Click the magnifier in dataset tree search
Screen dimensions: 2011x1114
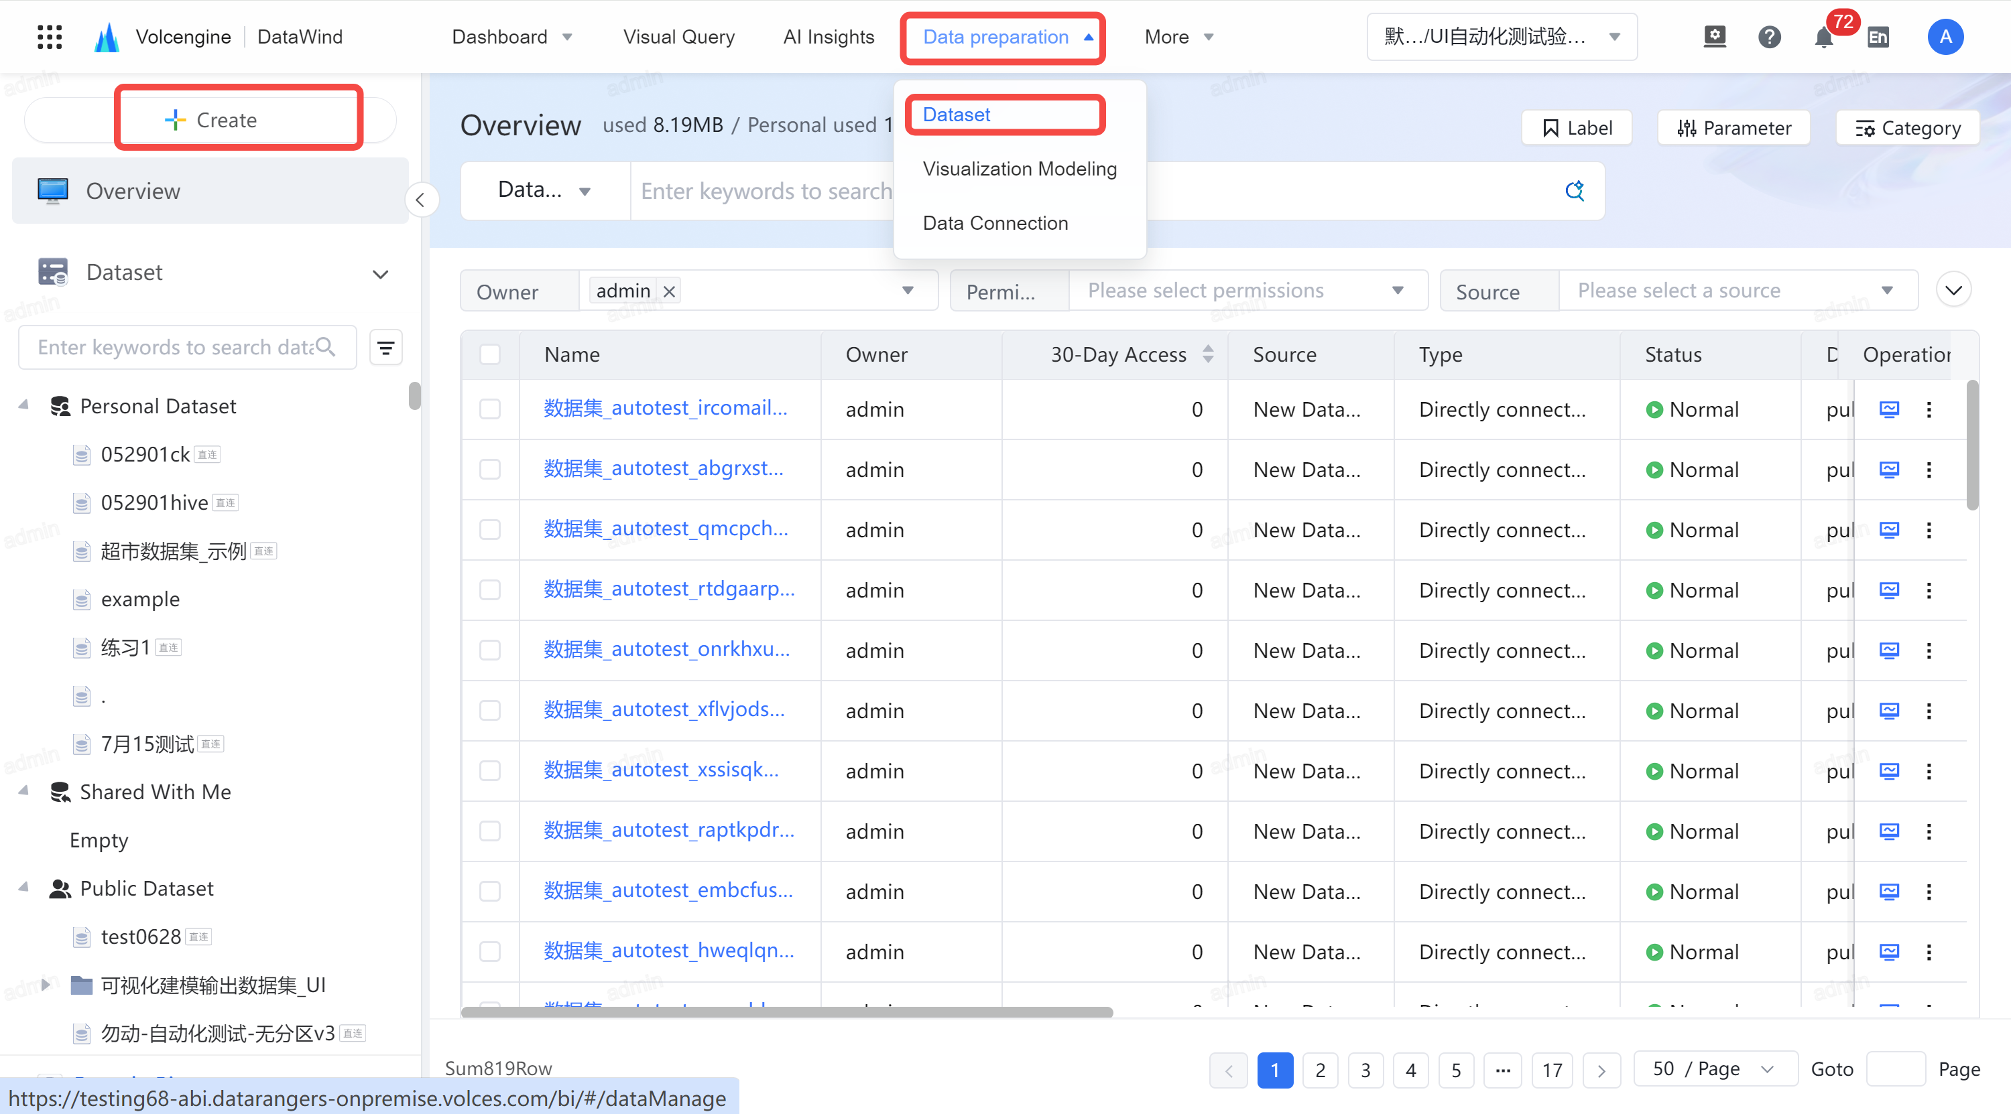coord(326,347)
